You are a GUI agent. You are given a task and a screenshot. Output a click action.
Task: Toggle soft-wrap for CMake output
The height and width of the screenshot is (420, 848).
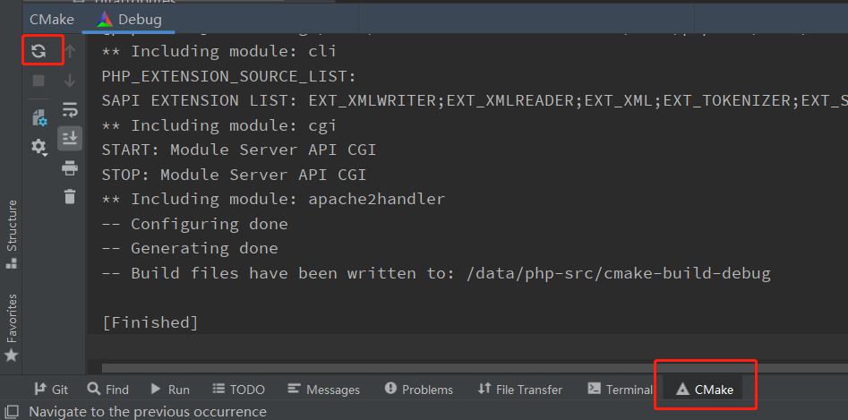pos(70,110)
